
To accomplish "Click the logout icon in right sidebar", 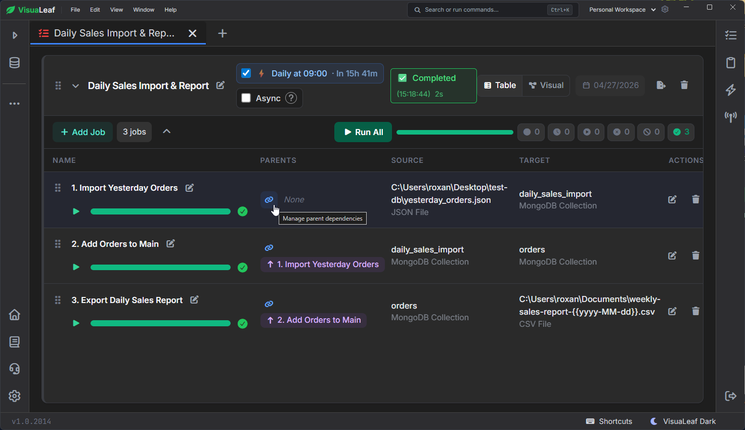I will tap(730, 396).
